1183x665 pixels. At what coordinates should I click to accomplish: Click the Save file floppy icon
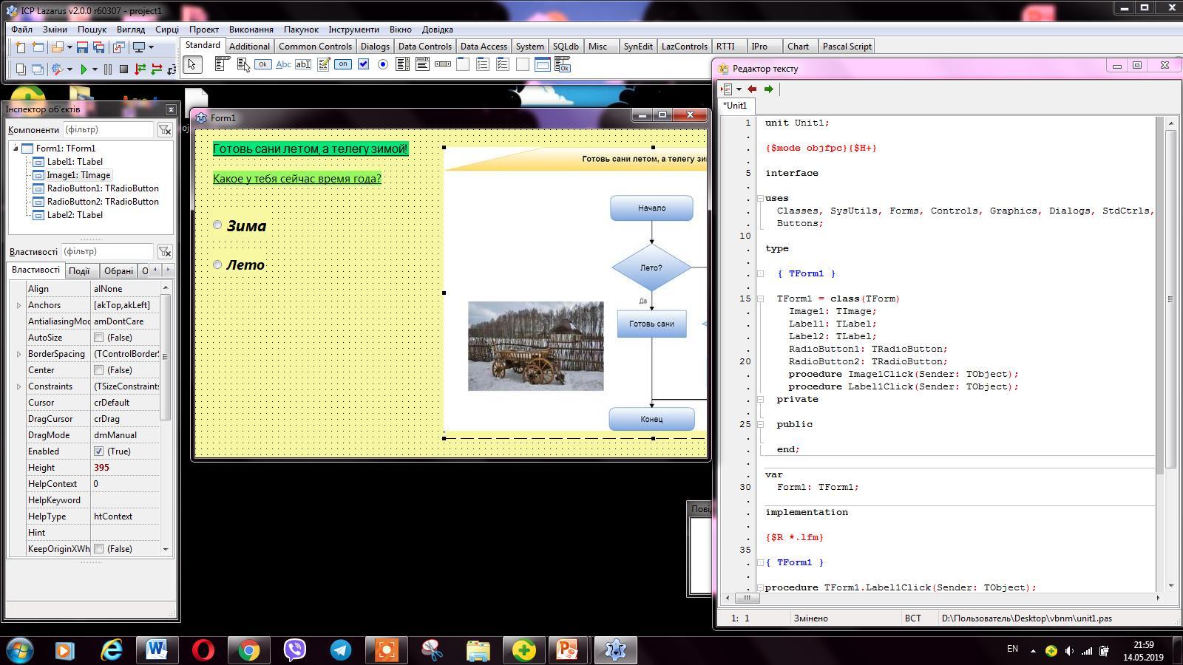pos(82,47)
